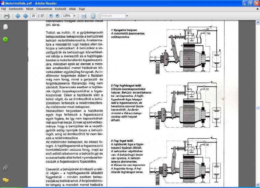260x188 pixels.
Task: Click the page number field showing 20
Action: (33, 16)
